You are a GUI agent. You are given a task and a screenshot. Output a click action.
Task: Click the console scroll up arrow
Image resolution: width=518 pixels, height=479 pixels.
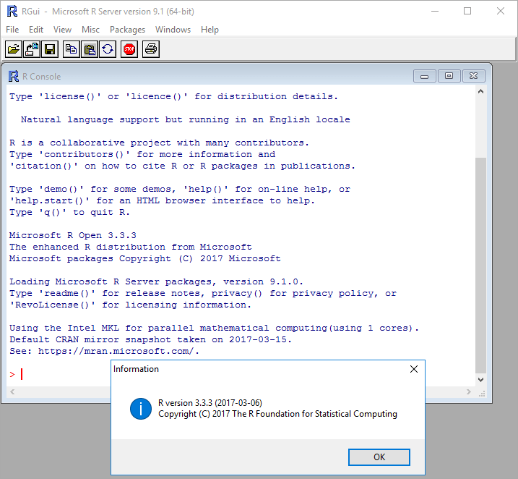(x=481, y=92)
